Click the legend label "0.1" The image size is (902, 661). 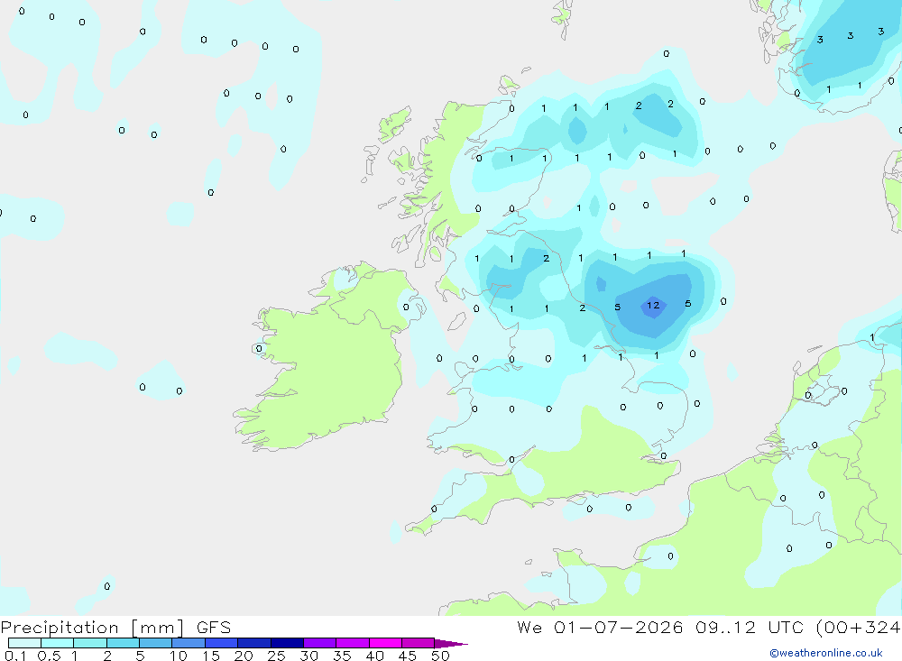(15, 656)
